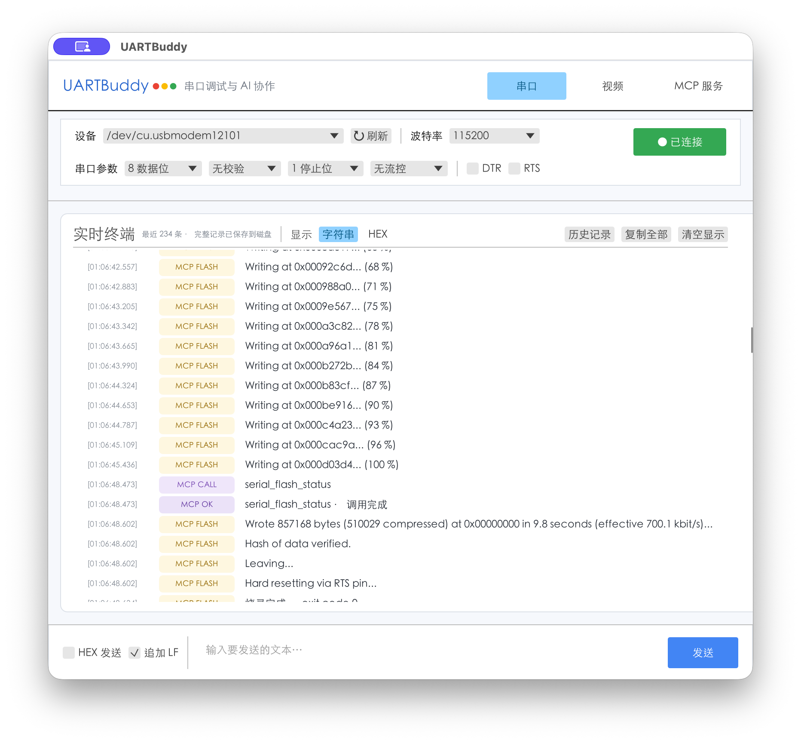This screenshot has width=801, height=743.
Task: Click timestamp [01:06:48.473] of MCP CALL row
Action: tap(112, 485)
